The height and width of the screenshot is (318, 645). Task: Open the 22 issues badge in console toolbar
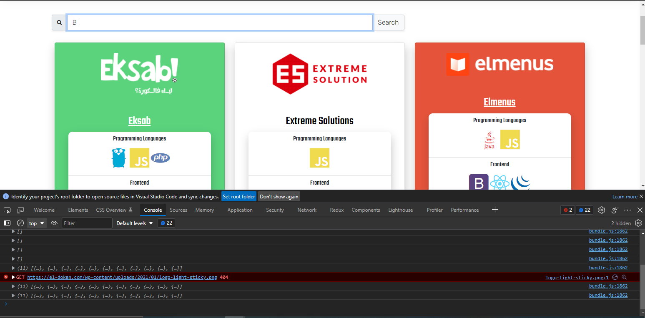(166, 223)
